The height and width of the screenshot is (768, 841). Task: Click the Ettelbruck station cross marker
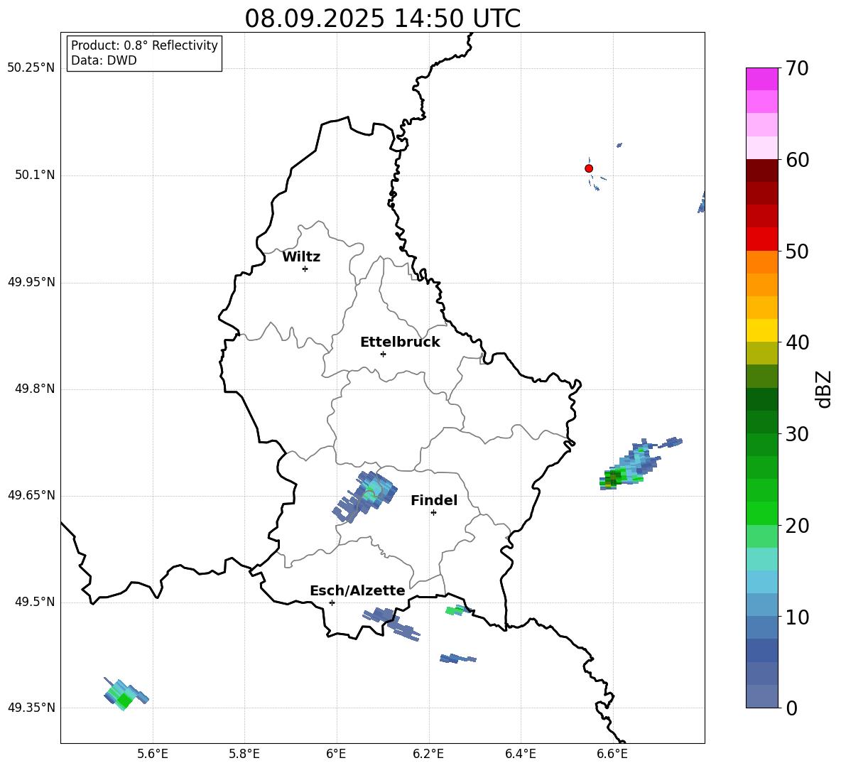[x=383, y=354]
